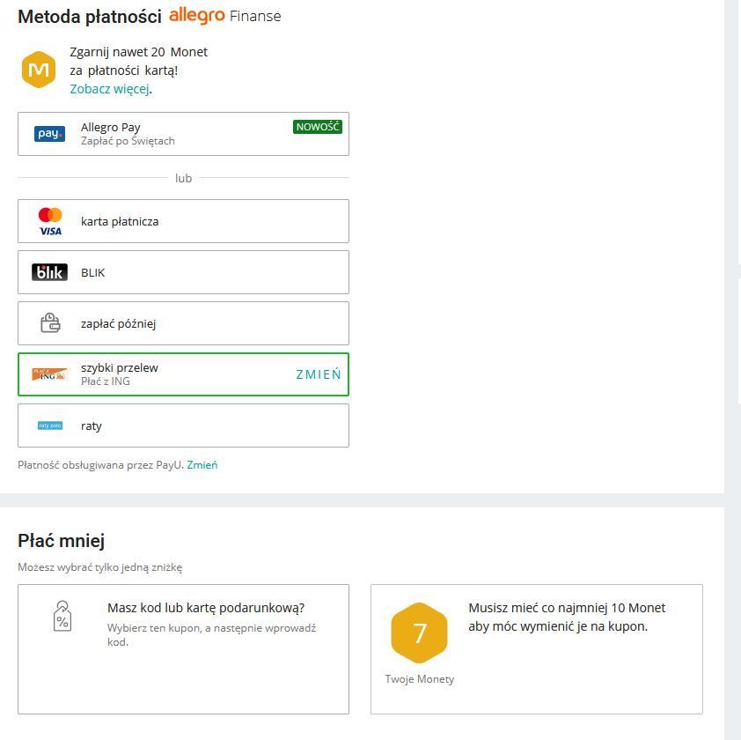The image size is (741, 740).
Task: Click the ING bank logo
Action: click(49, 374)
